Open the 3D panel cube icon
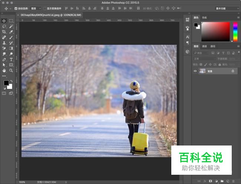 point(187,52)
